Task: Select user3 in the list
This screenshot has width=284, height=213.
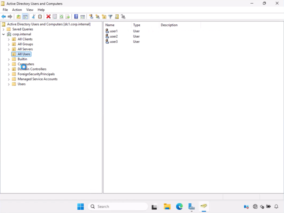Action: point(114,42)
